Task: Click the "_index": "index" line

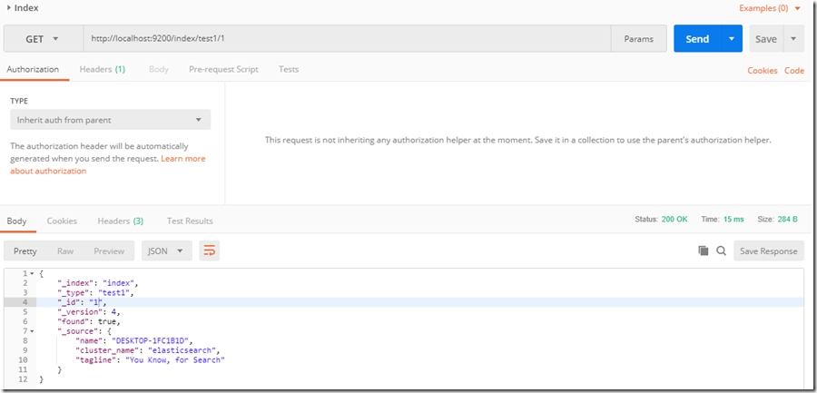Action: (98, 283)
